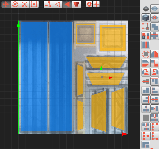Image resolution: width=159 pixels, height=149 pixels.
Task: Open gizmo settings with the gear icon
Action: [89, 4]
